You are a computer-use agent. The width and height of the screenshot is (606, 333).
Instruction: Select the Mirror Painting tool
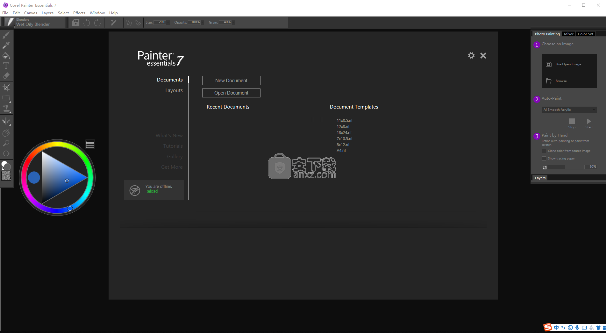[x=6, y=121]
